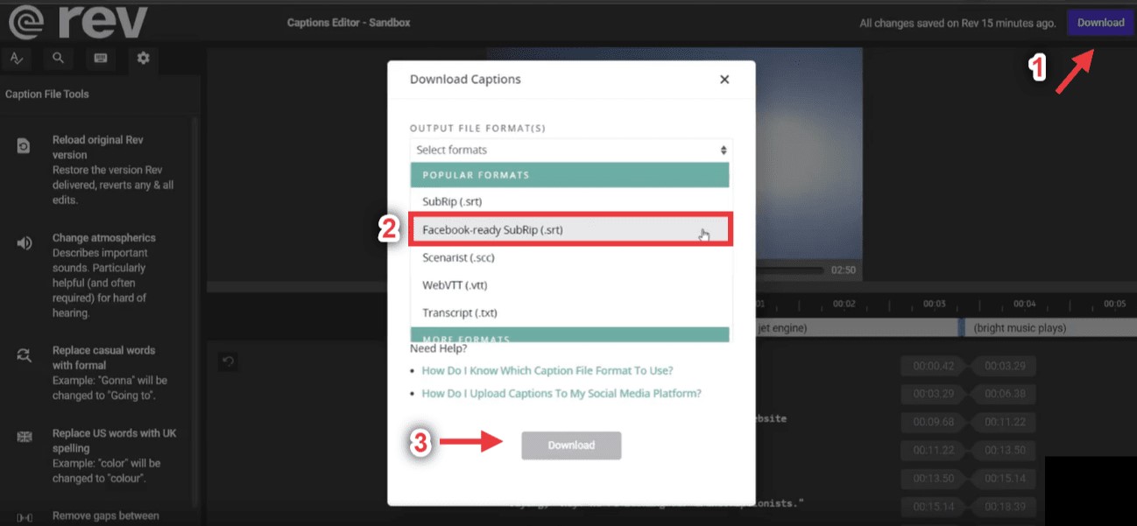The height and width of the screenshot is (526, 1137).
Task: Click the 00:18.39 timestamp
Action: coord(1005,508)
